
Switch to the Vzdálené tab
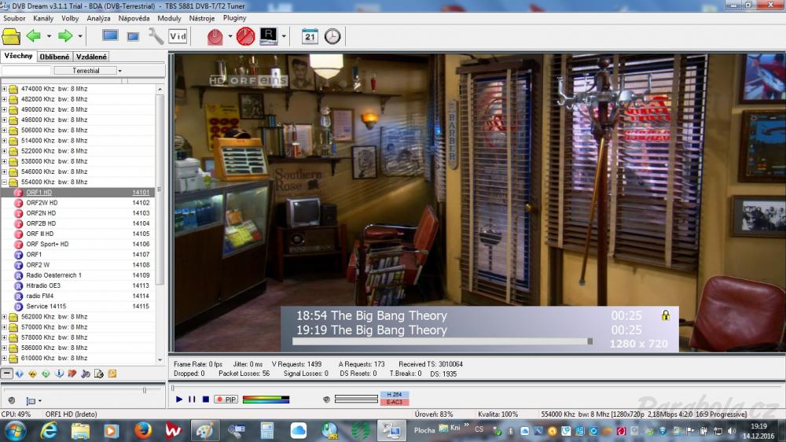pos(91,57)
